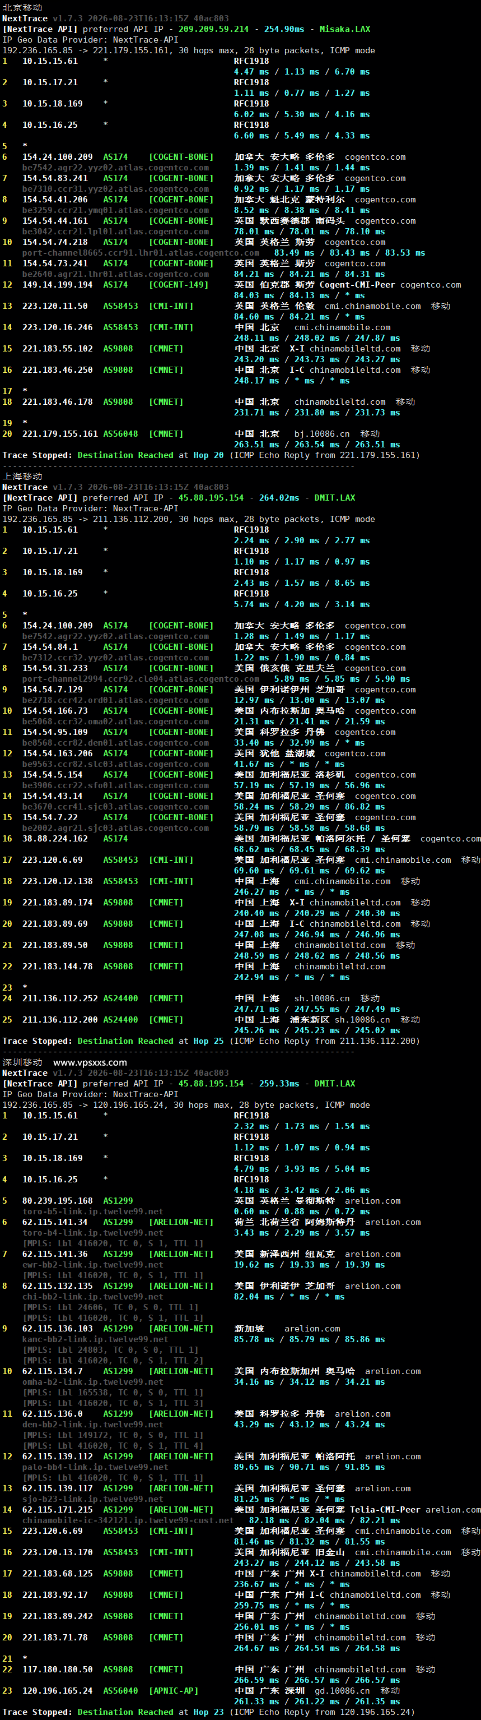This screenshot has height=1720, width=481.
Task: Click hostname be3042.ccr21.lpl01.atlas.cogentco.com
Action: 115,232
